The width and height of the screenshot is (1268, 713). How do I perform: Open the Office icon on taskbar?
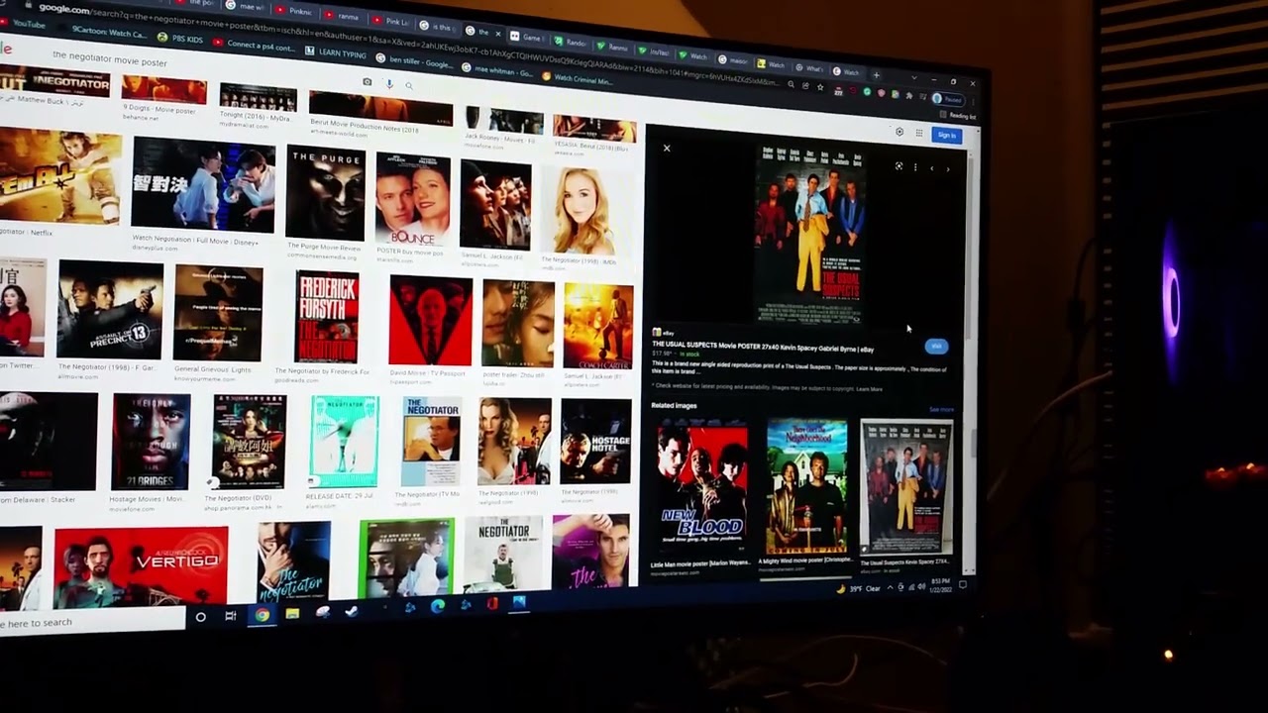[491, 603]
